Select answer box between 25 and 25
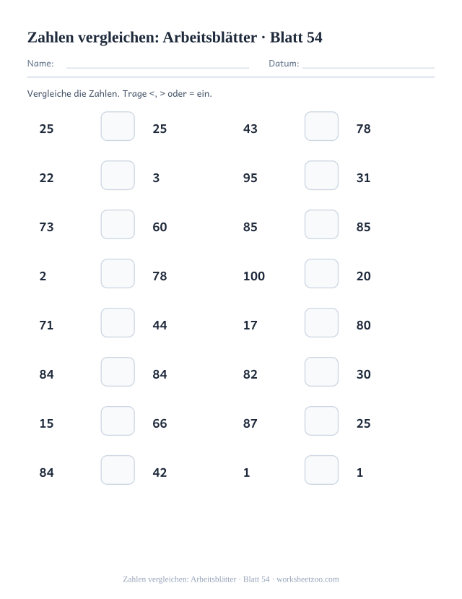 [x=118, y=126]
